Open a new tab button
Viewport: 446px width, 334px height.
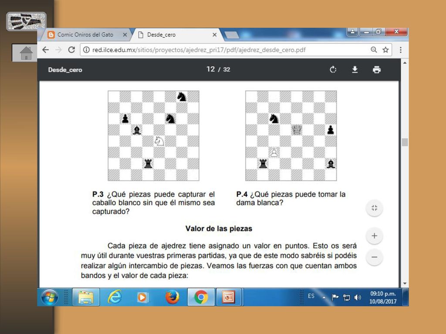[232, 35]
